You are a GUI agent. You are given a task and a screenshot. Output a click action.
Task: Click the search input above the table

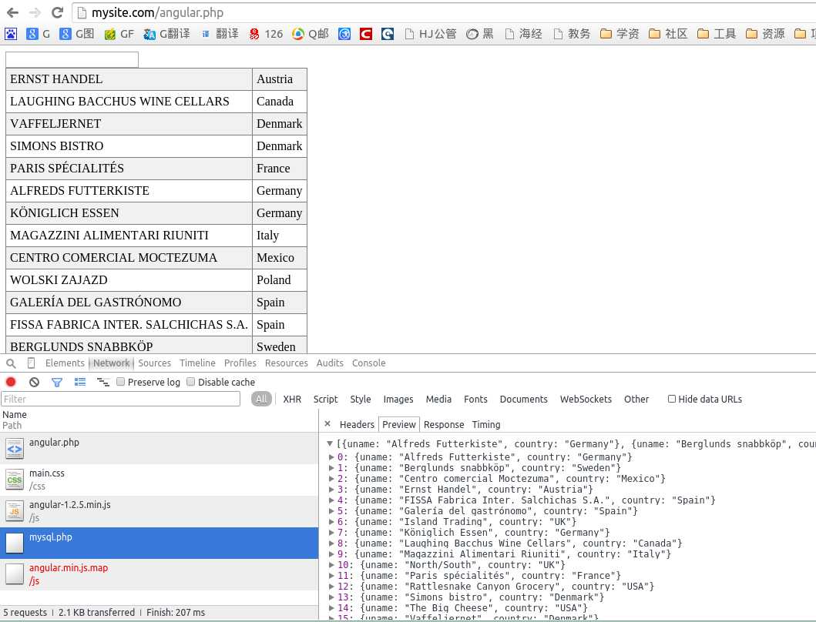(72, 60)
